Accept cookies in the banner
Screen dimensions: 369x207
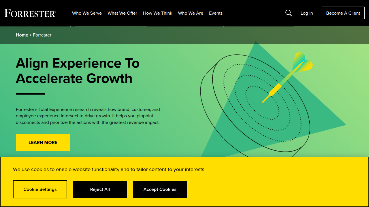coord(160,189)
